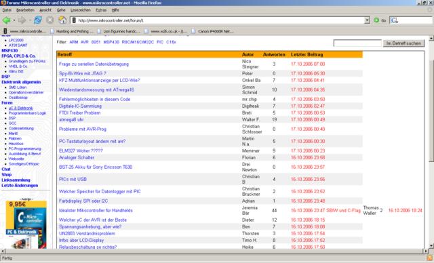Screen dimensions: 434x263
Task: Filter the forum by PIC
Action: [160, 42]
